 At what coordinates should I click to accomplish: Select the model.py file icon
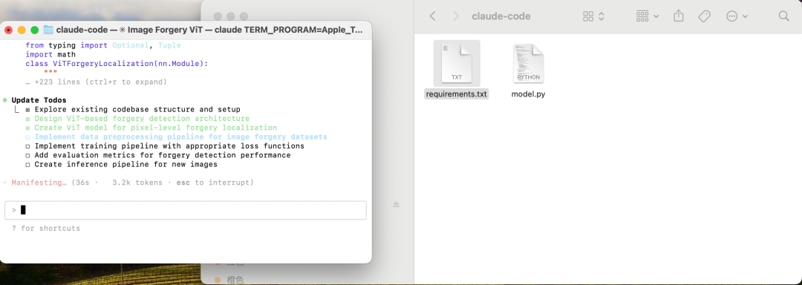[529, 63]
